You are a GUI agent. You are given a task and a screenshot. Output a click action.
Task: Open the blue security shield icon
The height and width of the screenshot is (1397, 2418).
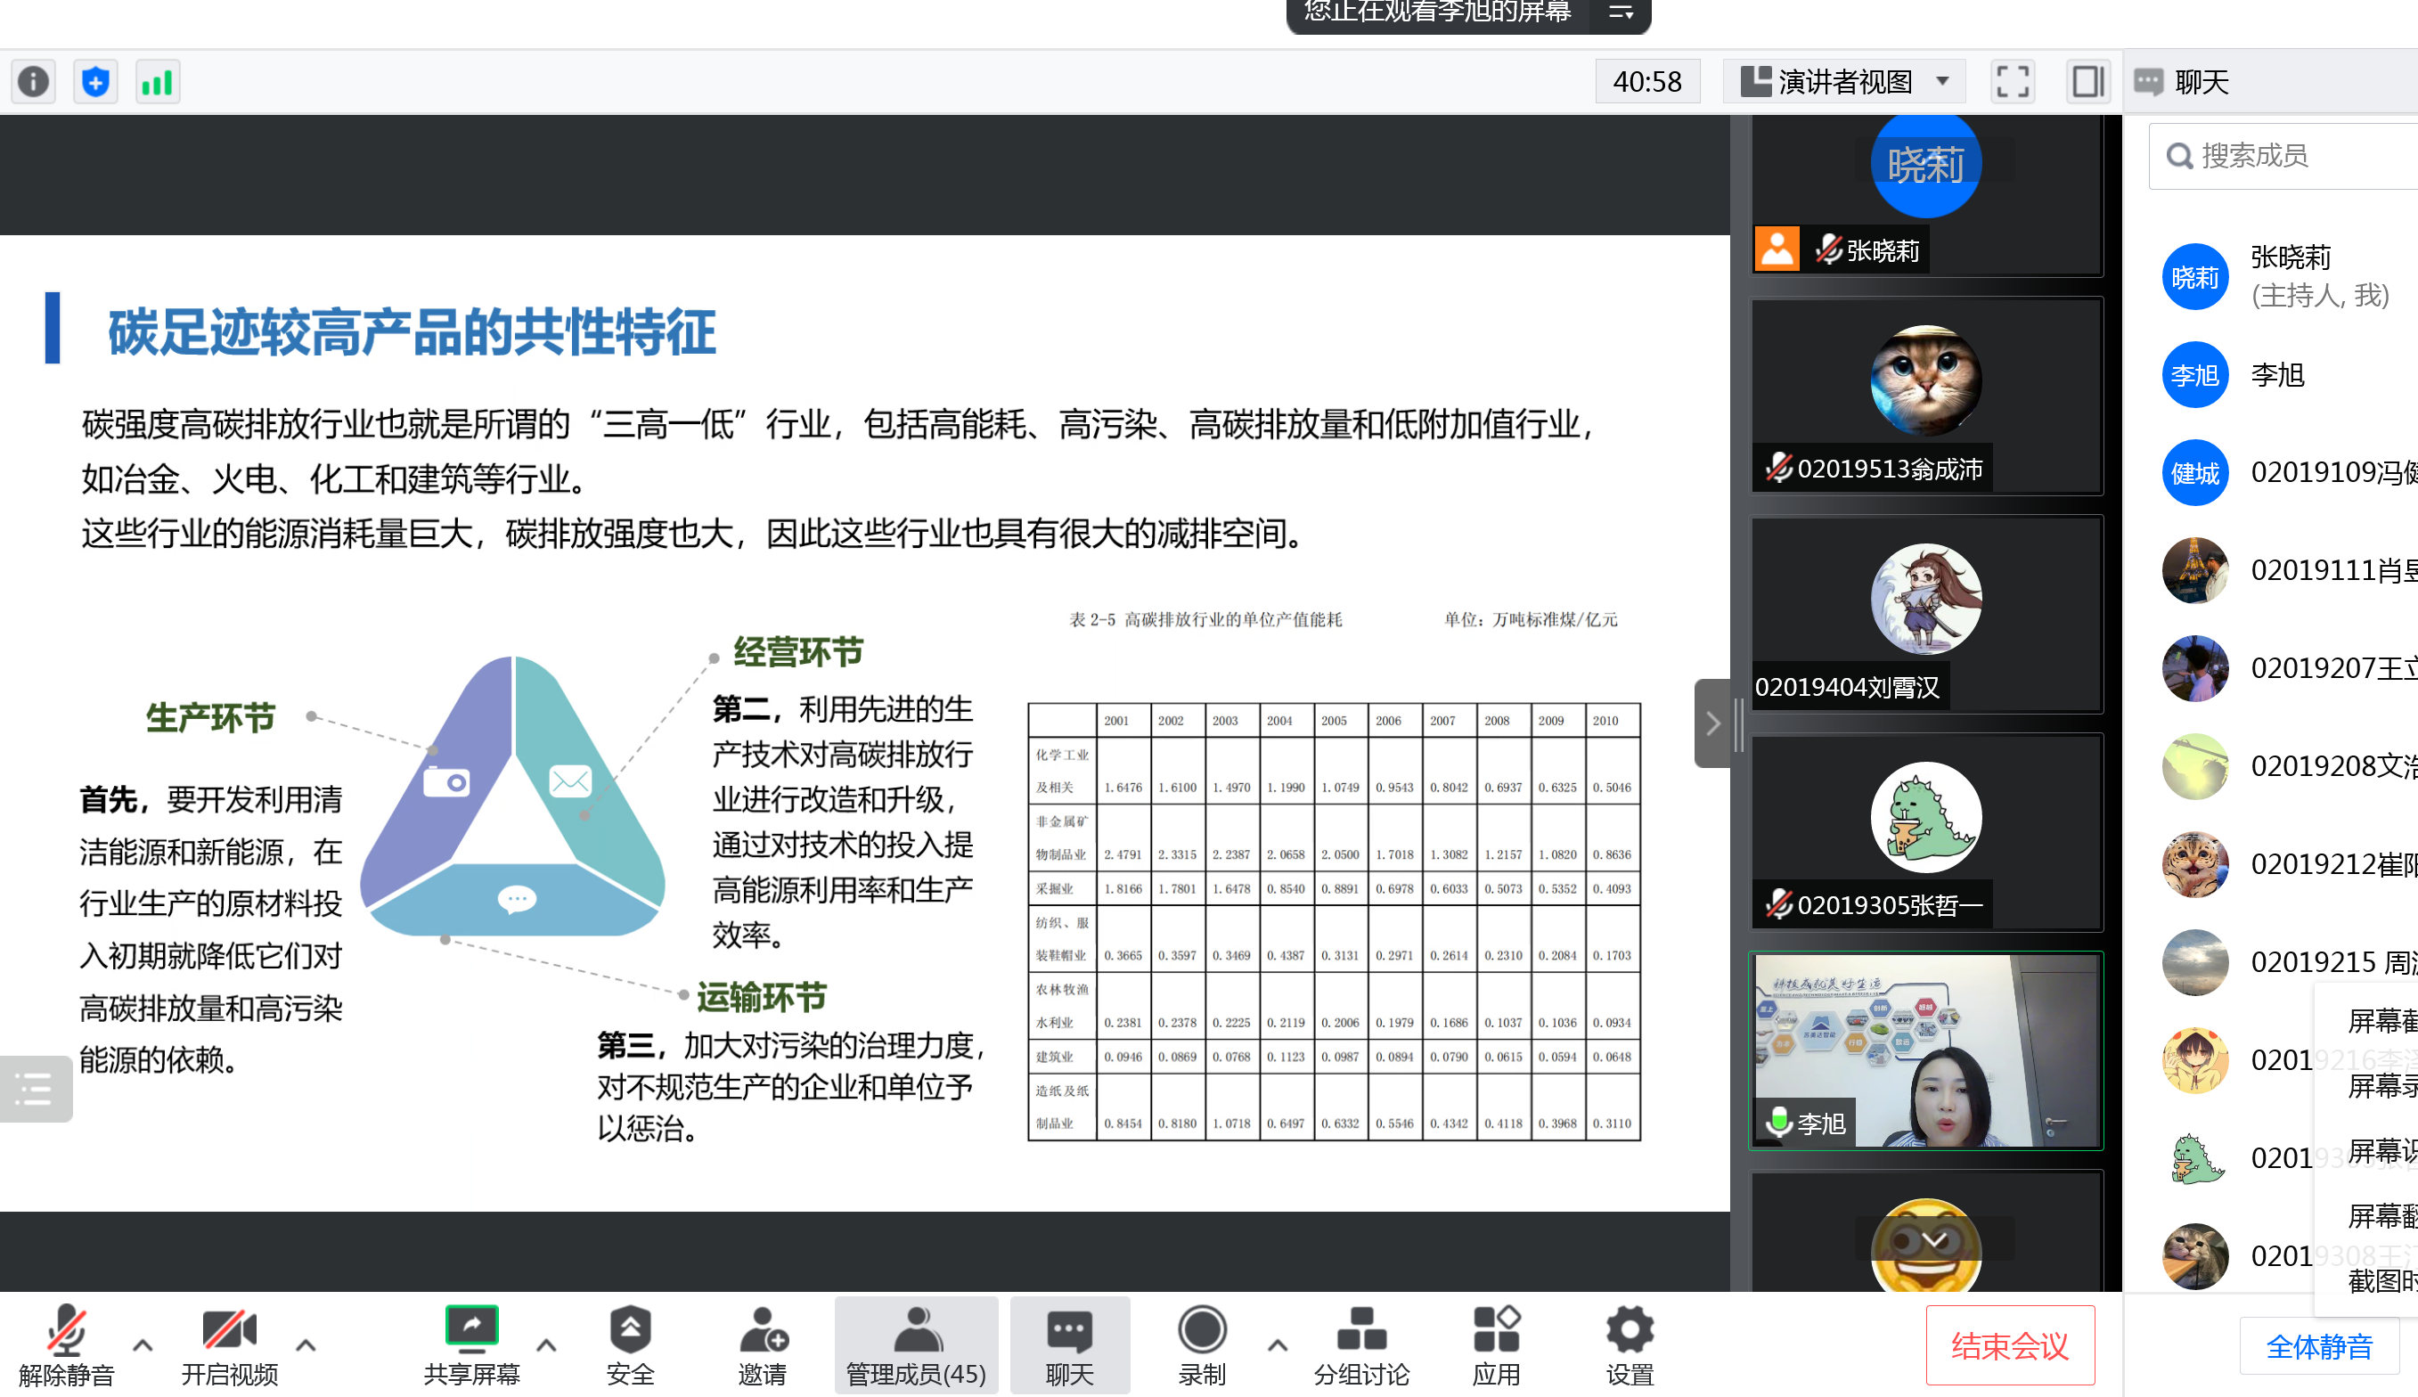96,82
